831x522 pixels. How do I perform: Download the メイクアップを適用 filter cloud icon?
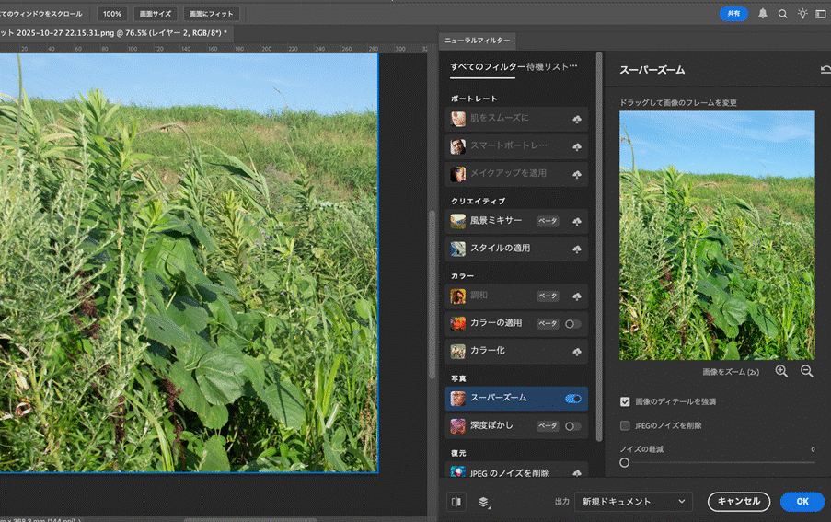click(577, 174)
